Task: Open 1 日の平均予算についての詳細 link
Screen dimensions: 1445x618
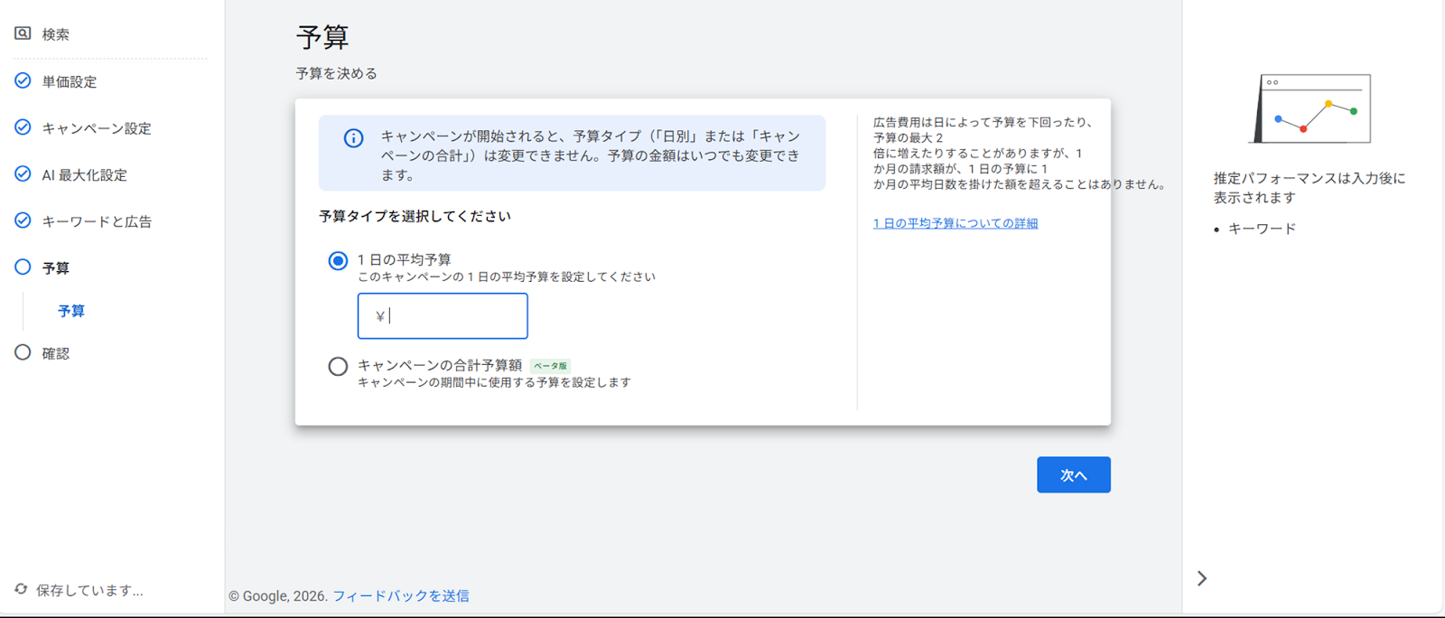Action: [x=955, y=223]
